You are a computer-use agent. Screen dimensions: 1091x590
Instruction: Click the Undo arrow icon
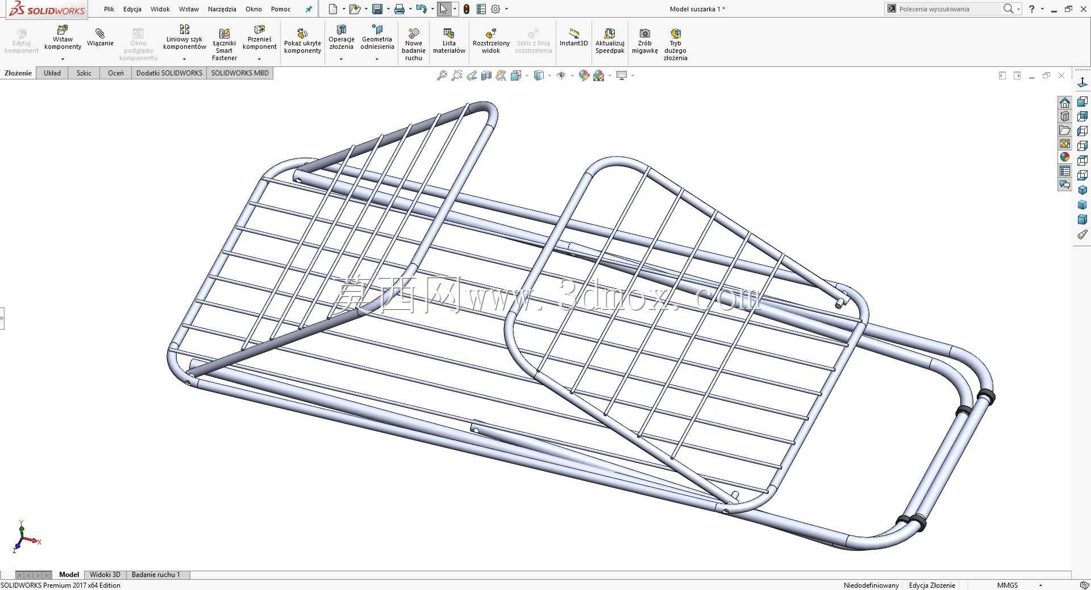click(x=421, y=9)
